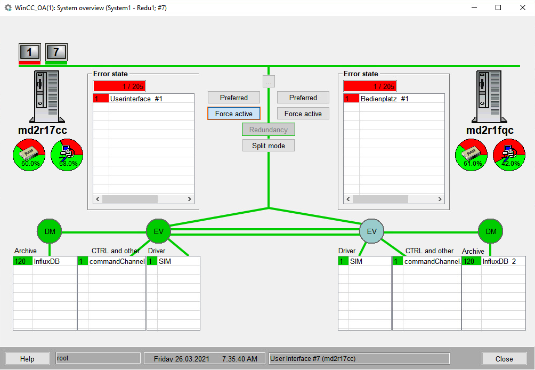Click right arrow of left error list scrollbar
This screenshot has width=535, height=370.
(190, 199)
